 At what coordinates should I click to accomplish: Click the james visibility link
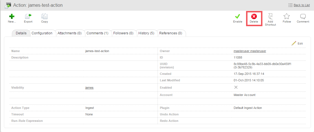tap(89, 88)
